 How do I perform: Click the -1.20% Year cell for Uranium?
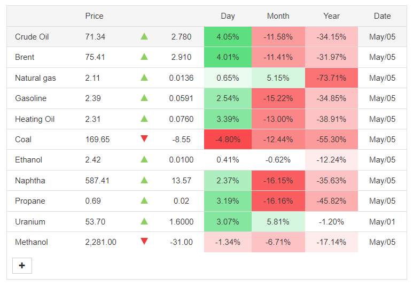click(x=331, y=222)
